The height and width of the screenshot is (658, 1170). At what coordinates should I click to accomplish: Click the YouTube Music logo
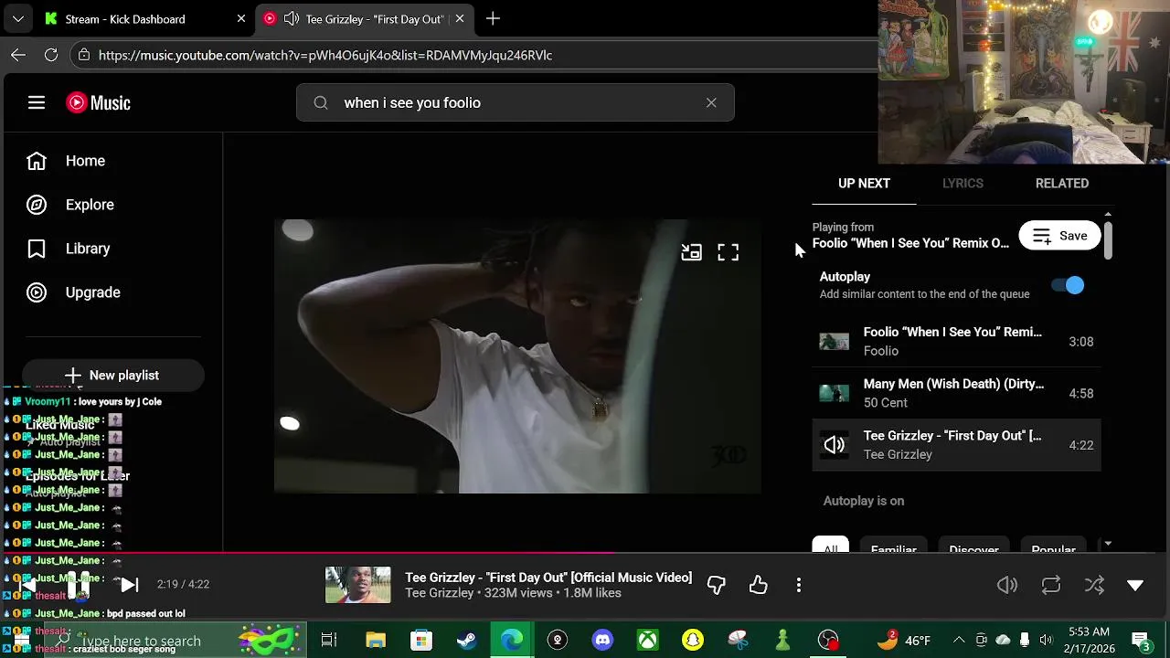click(98, 103)
